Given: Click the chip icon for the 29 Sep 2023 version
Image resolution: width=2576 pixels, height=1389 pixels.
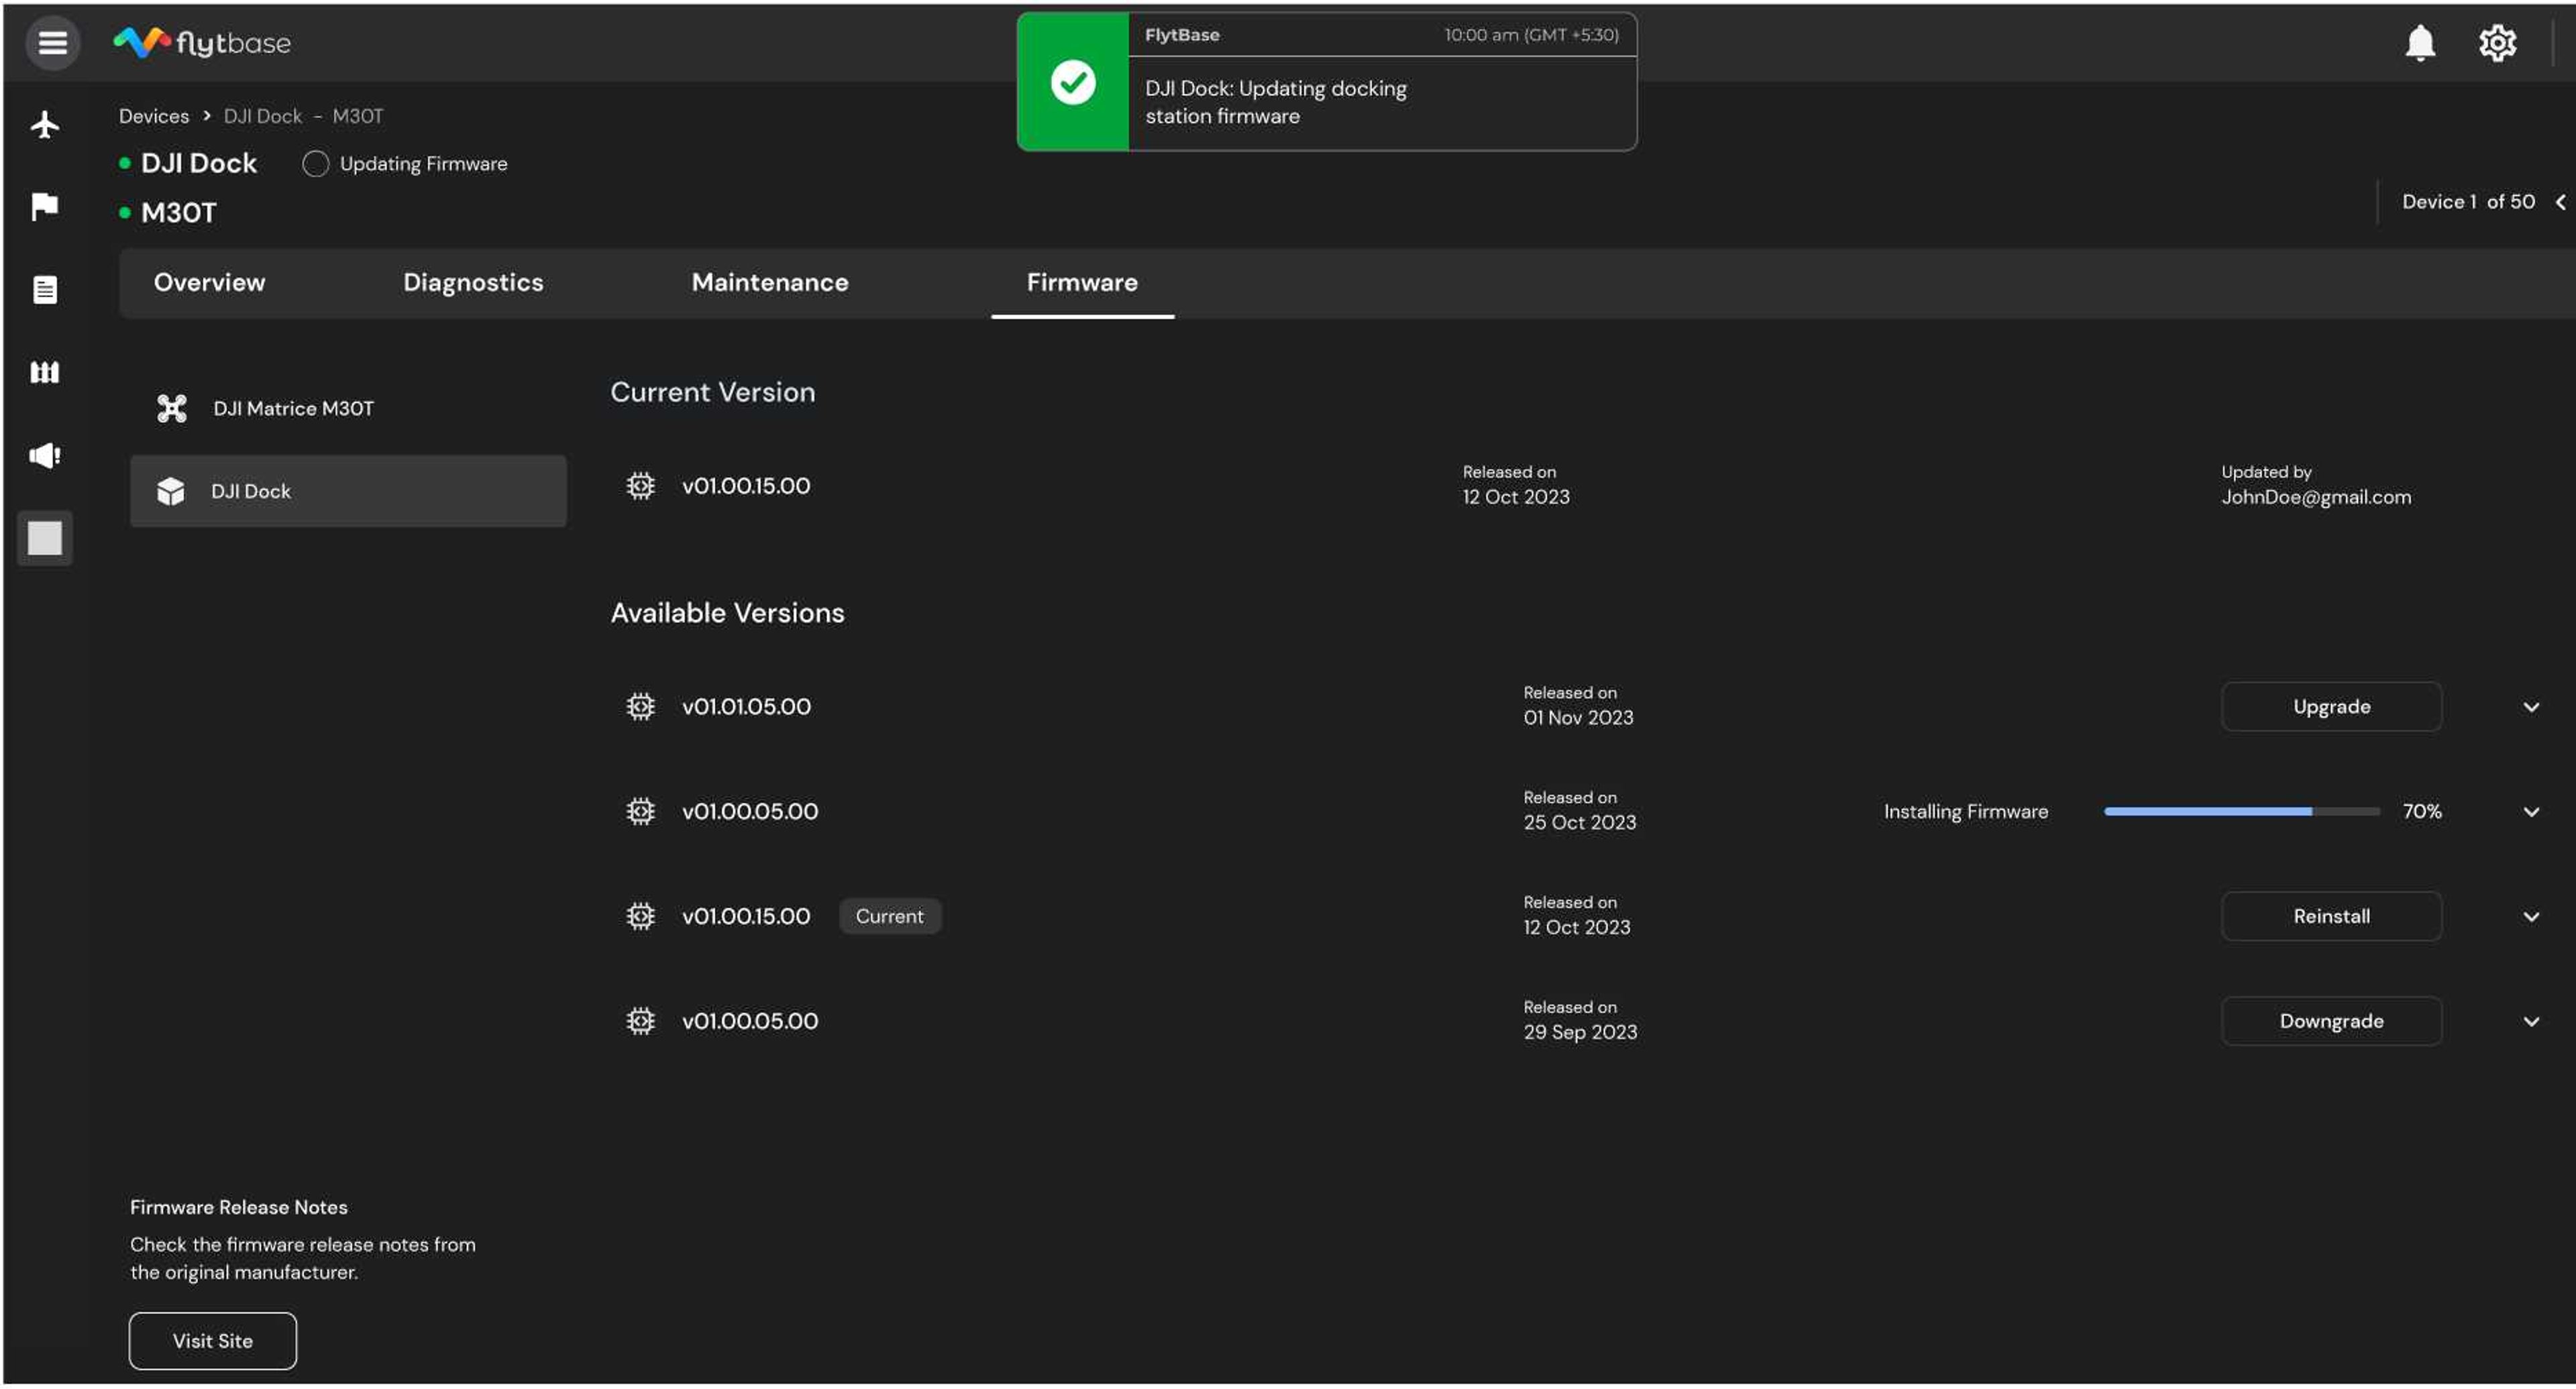Looking at the screenshot, I should pos(641,1022).
